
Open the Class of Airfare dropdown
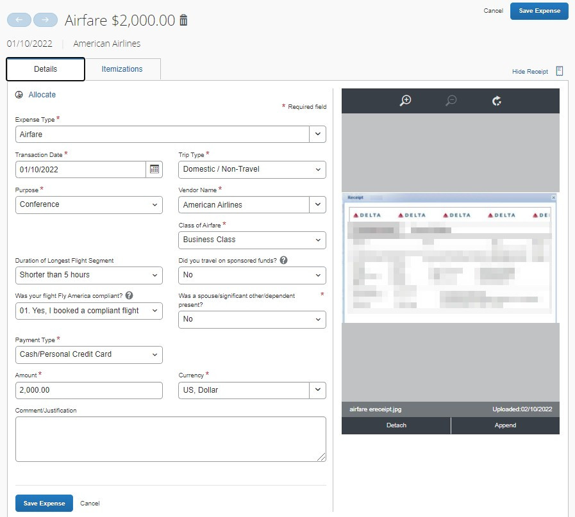[252, 240]
